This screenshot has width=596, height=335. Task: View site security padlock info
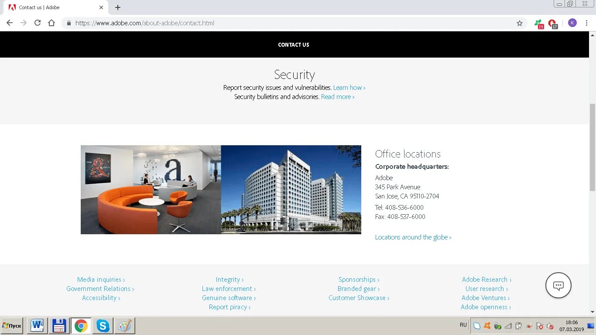pyautogui.click(x=69, y=23)
